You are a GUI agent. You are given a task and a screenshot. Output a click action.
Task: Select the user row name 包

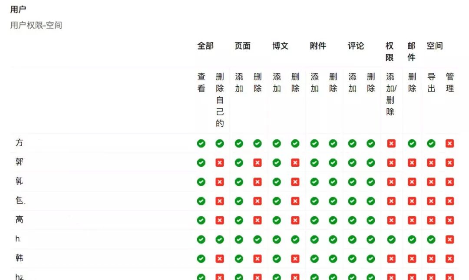click(20, 201)
